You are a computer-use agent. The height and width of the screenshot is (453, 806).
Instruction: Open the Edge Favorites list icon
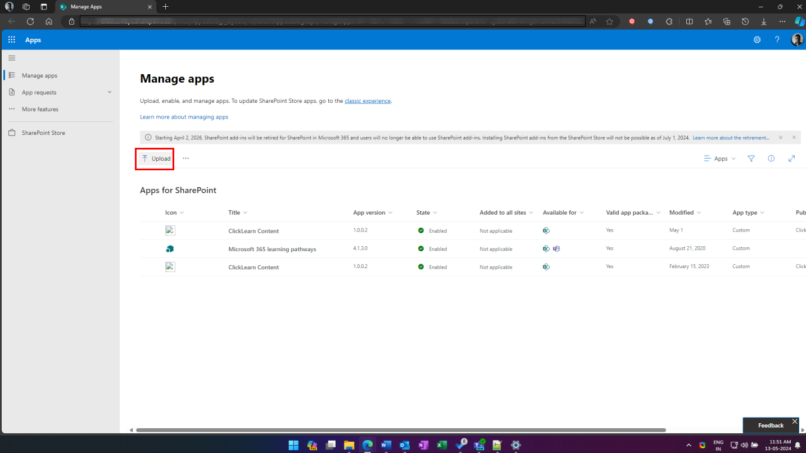(x=708, y=21)
